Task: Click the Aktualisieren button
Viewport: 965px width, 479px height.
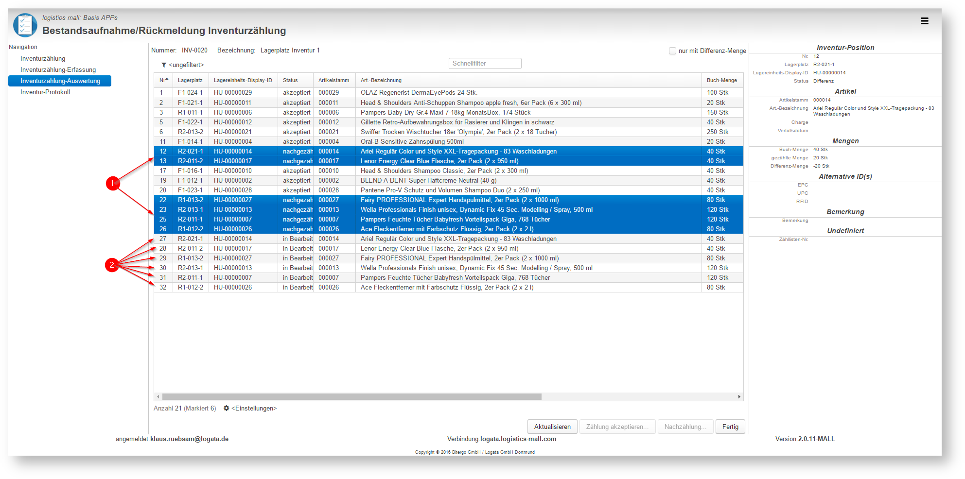Action: [x=552, y=427]
